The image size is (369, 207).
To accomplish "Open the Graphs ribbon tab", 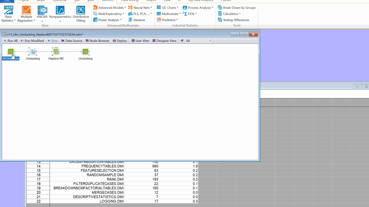I will (x=151, y=1).
